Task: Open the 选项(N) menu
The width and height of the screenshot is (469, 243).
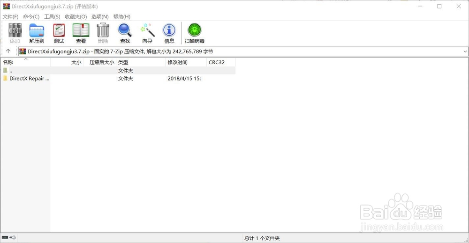Action: click(100, 17)
